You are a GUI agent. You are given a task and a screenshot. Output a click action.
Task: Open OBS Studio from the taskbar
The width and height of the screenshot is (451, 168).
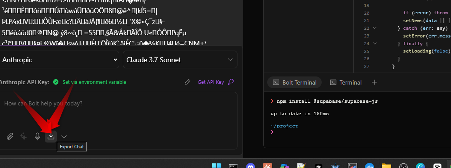pos(404,166)
